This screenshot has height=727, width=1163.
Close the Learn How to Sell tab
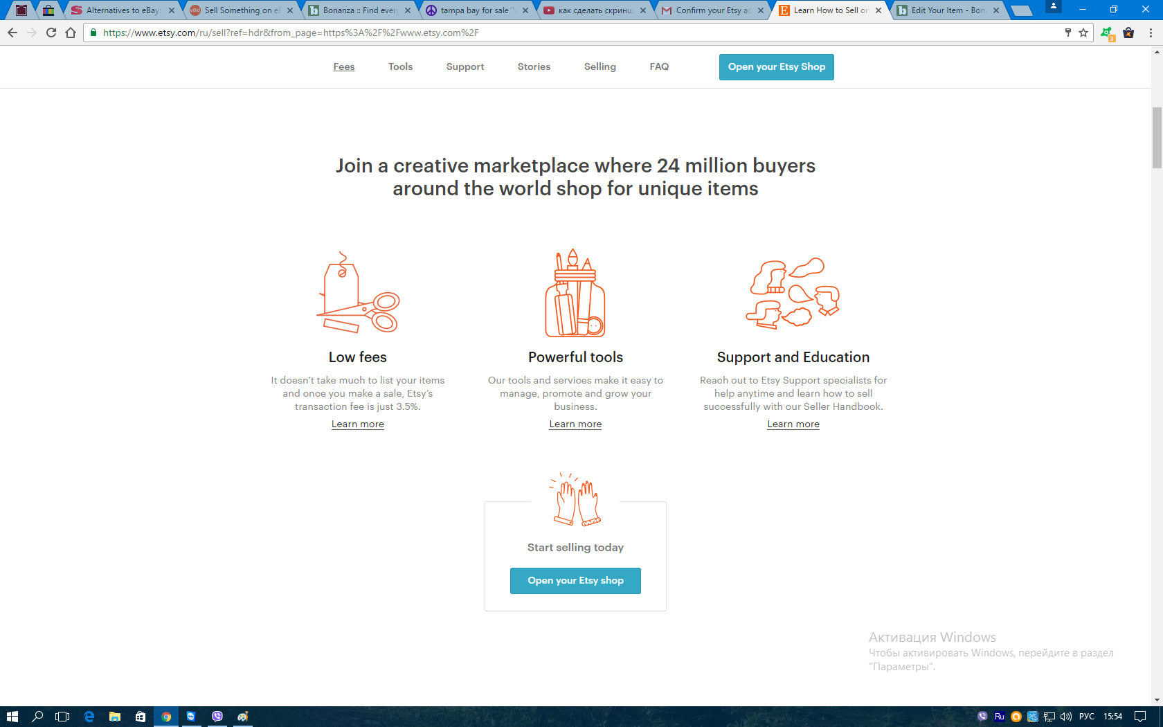tap(878, 10)
